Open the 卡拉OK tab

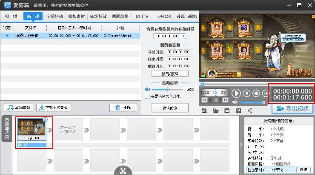click(x=164, y=17)
